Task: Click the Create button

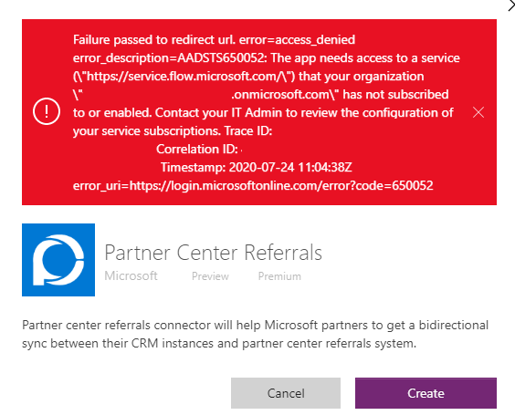Action: click(426, 393)
